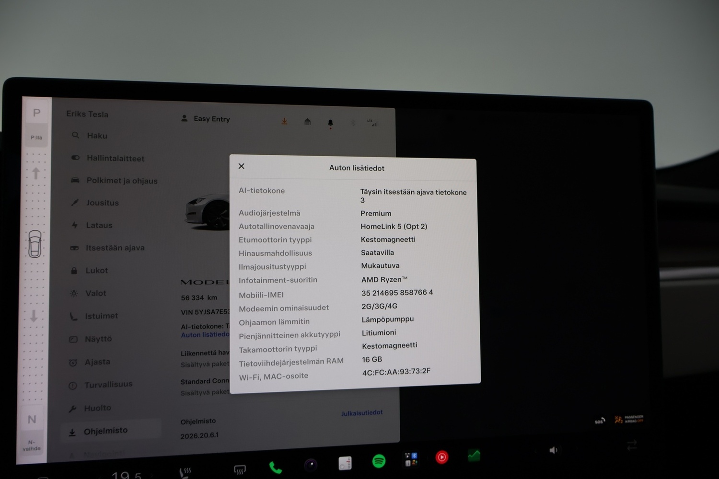Open the Valot lights menu
719x479 pixels.
[88, 293]
